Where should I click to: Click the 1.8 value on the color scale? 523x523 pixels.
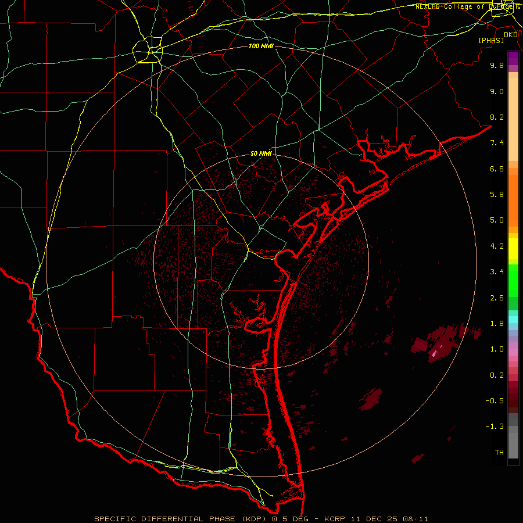[x=497, y=324]
